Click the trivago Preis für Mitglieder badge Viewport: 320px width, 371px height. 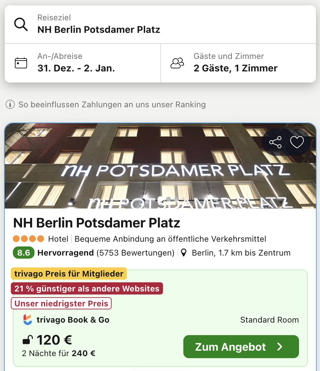(69, 274)
